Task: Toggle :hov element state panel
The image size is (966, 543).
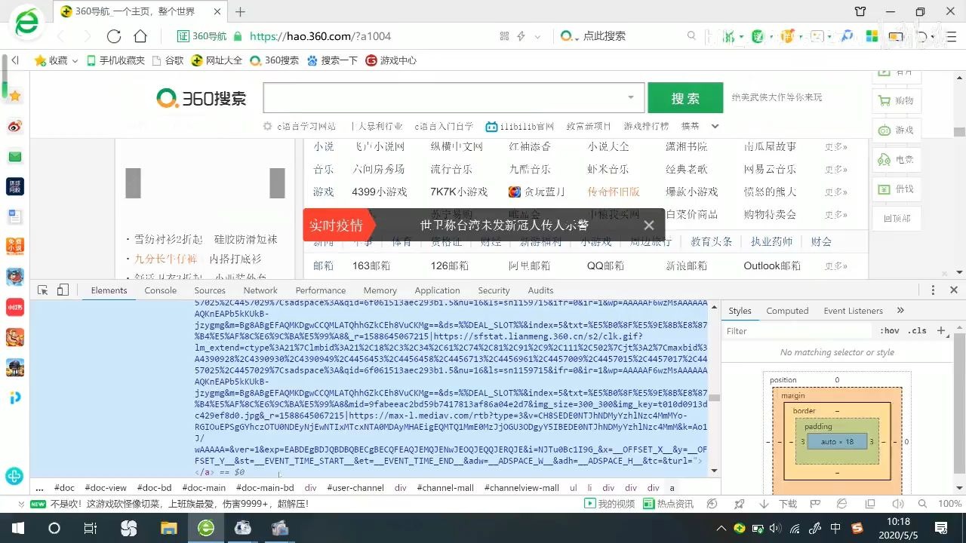Action: (x=890, y=330)
